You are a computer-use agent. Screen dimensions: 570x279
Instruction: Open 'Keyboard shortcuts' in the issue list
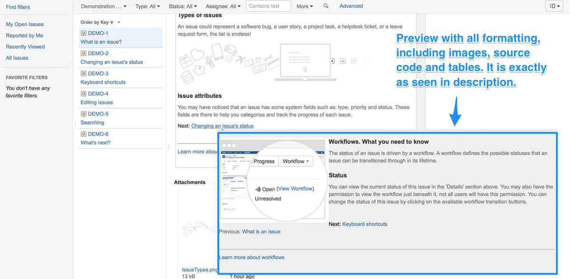pyautogui.click(x=103, y=82)
